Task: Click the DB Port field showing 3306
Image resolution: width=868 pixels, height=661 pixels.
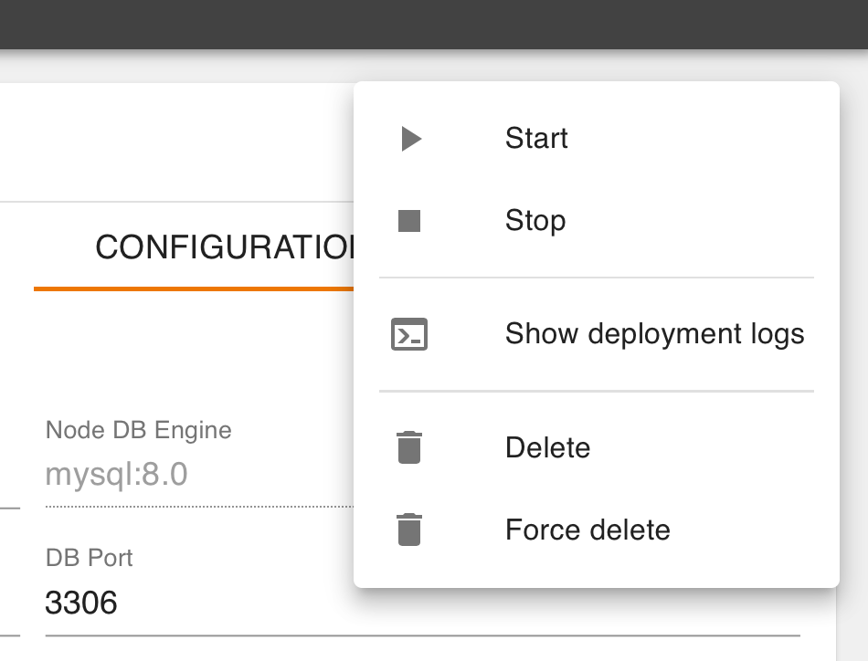Action: pos(82,603)
